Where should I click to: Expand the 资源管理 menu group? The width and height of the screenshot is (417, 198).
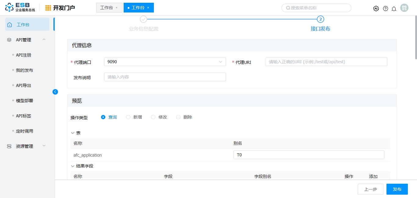44,146
